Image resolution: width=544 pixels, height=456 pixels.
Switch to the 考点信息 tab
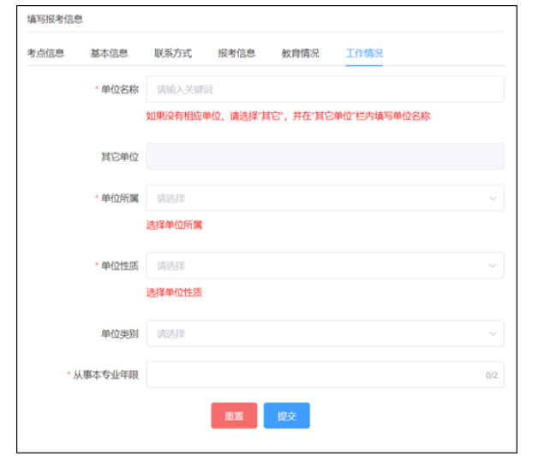tap(45, 53)
